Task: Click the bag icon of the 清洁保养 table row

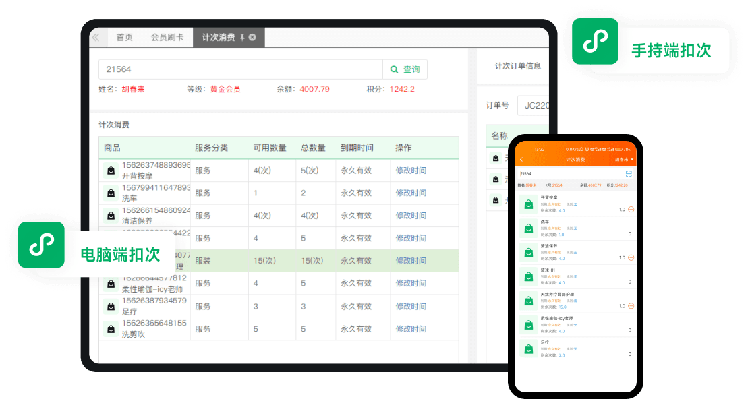Action: [111, 216]
